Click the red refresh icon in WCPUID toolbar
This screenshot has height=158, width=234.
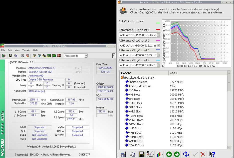(27, 56)
